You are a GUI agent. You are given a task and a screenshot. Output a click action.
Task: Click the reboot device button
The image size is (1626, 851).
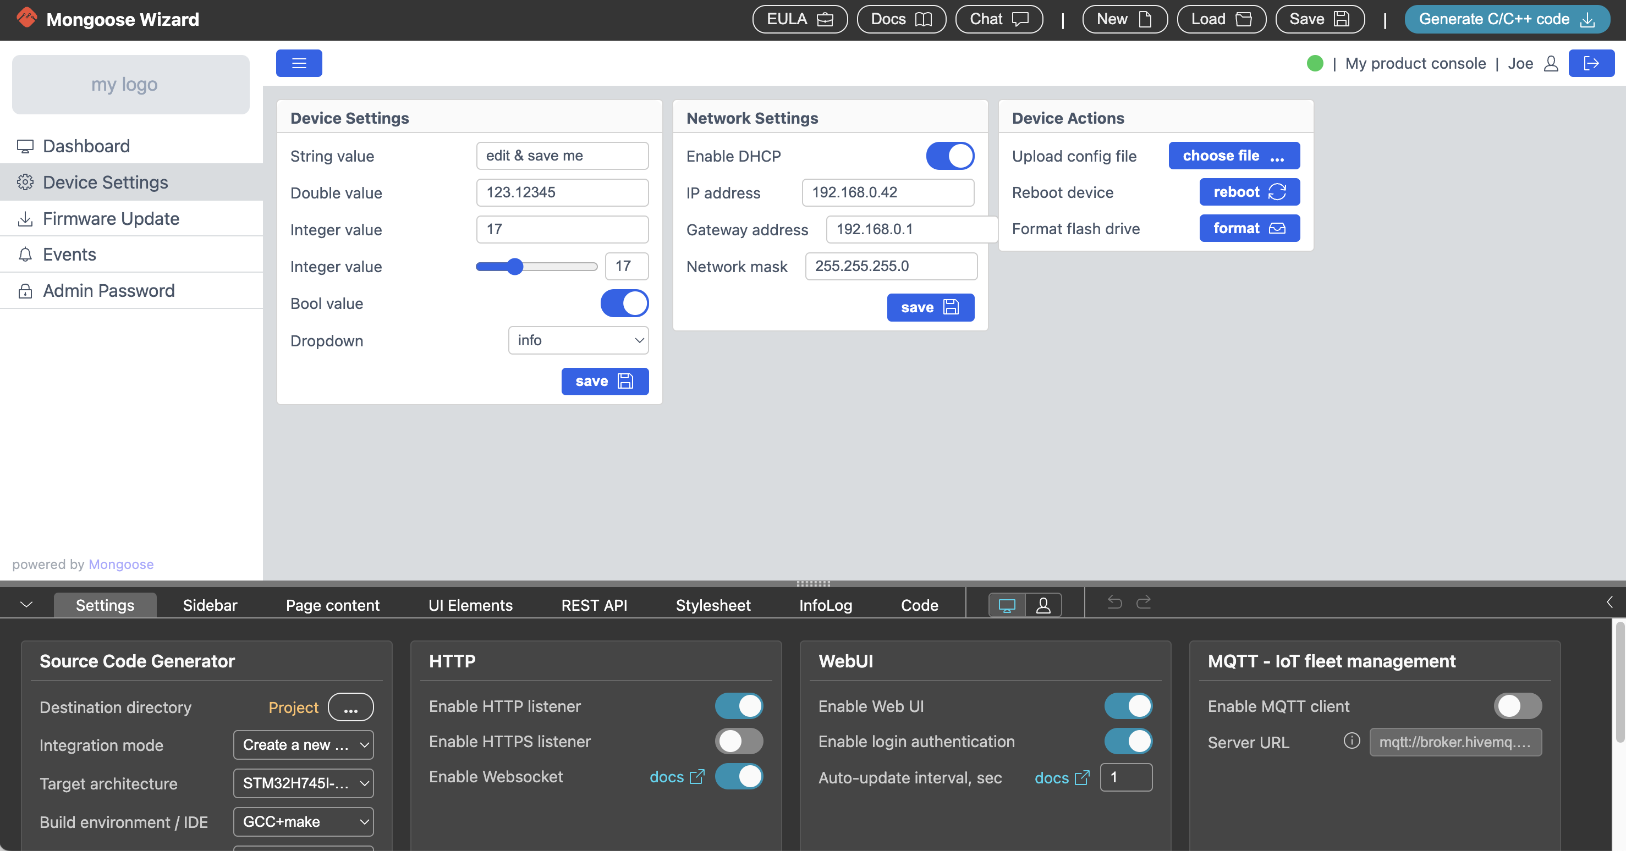click(x=1249, y=192)
